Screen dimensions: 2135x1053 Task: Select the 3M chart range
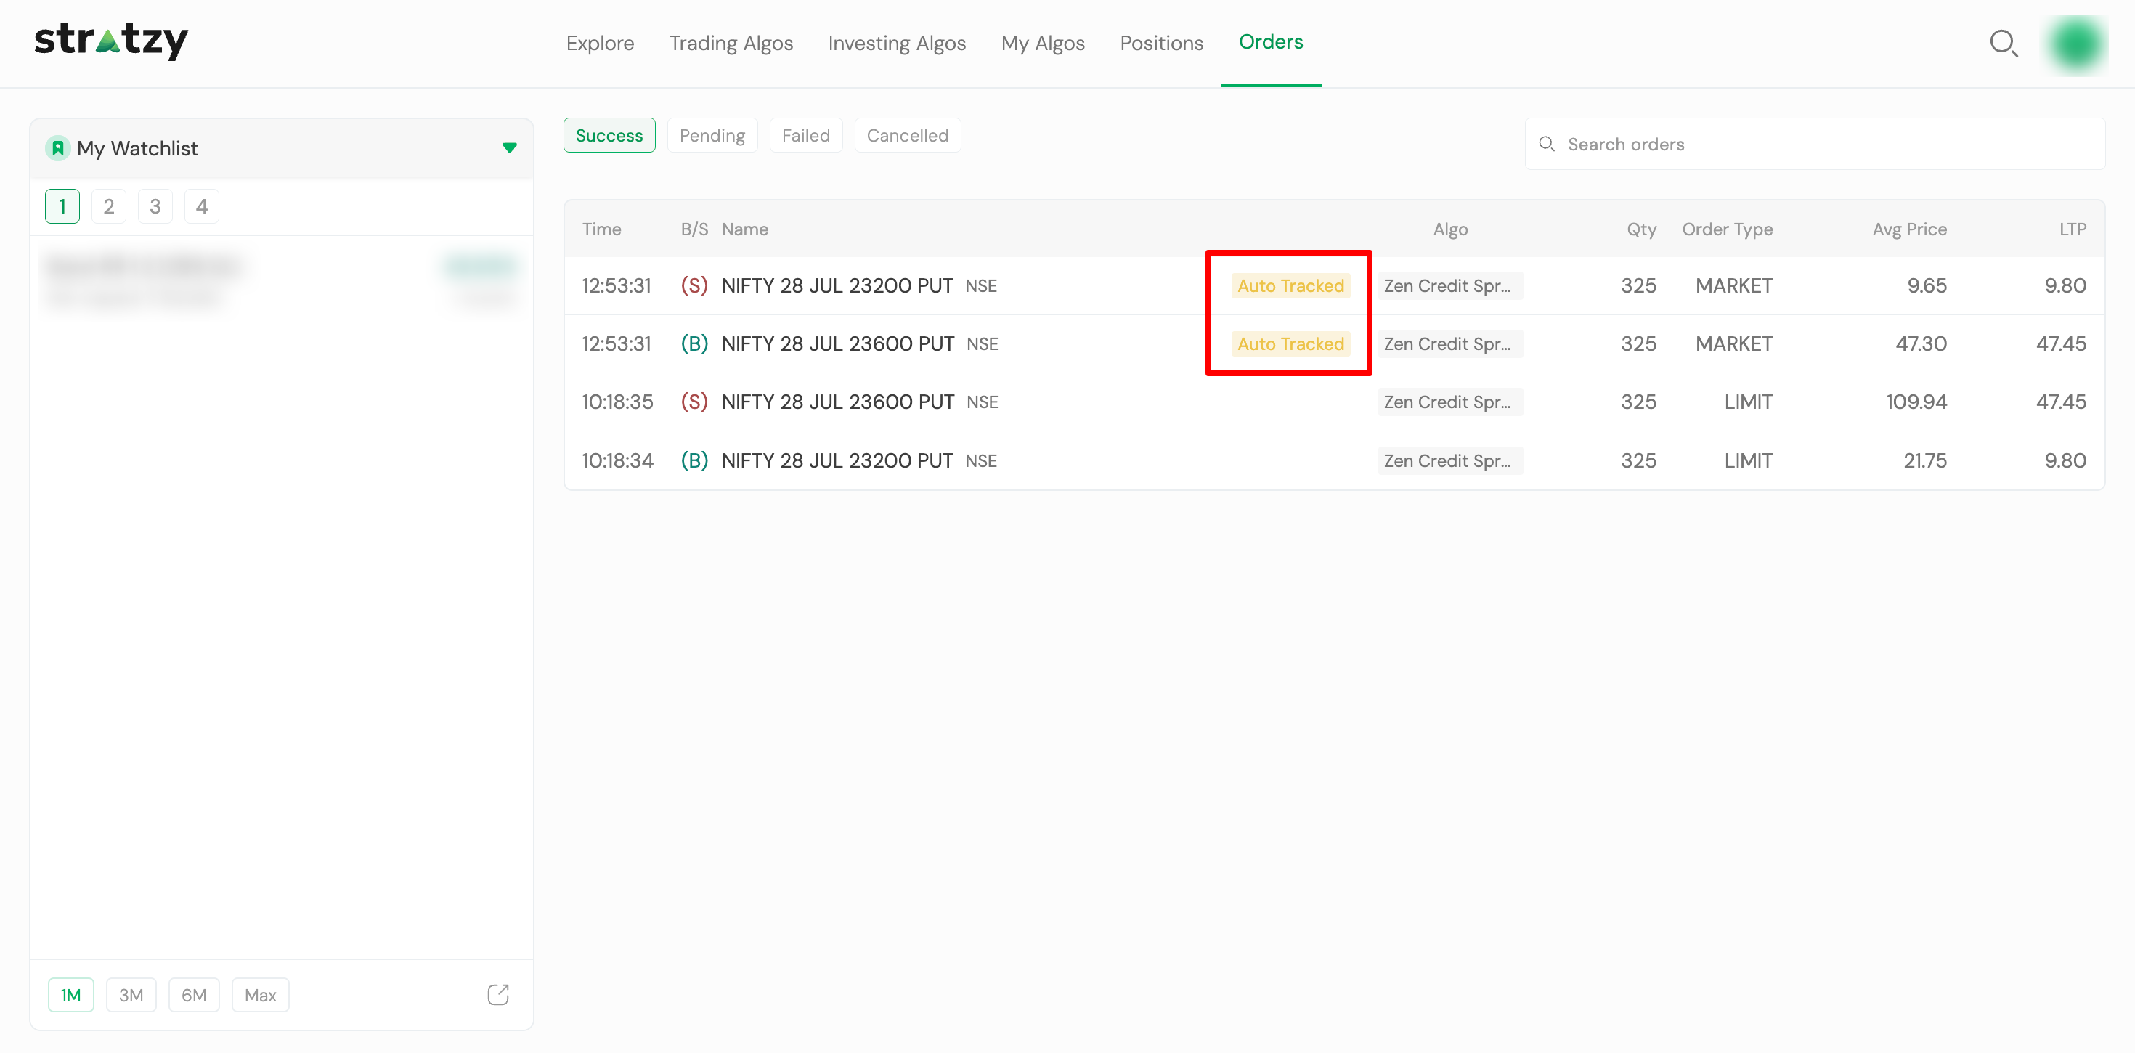[131, 995]
